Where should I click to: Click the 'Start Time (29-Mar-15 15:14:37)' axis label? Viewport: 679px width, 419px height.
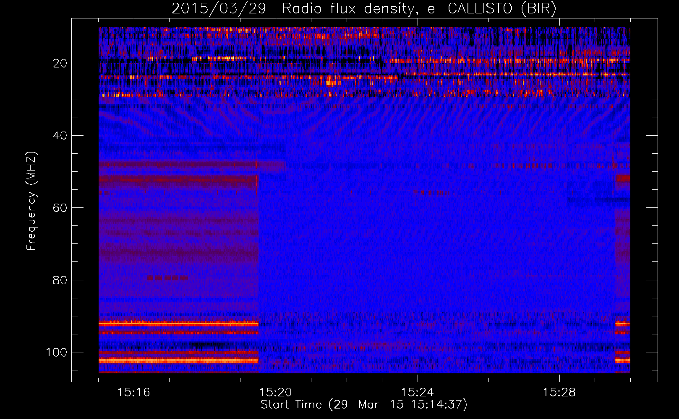coord(364,405)
